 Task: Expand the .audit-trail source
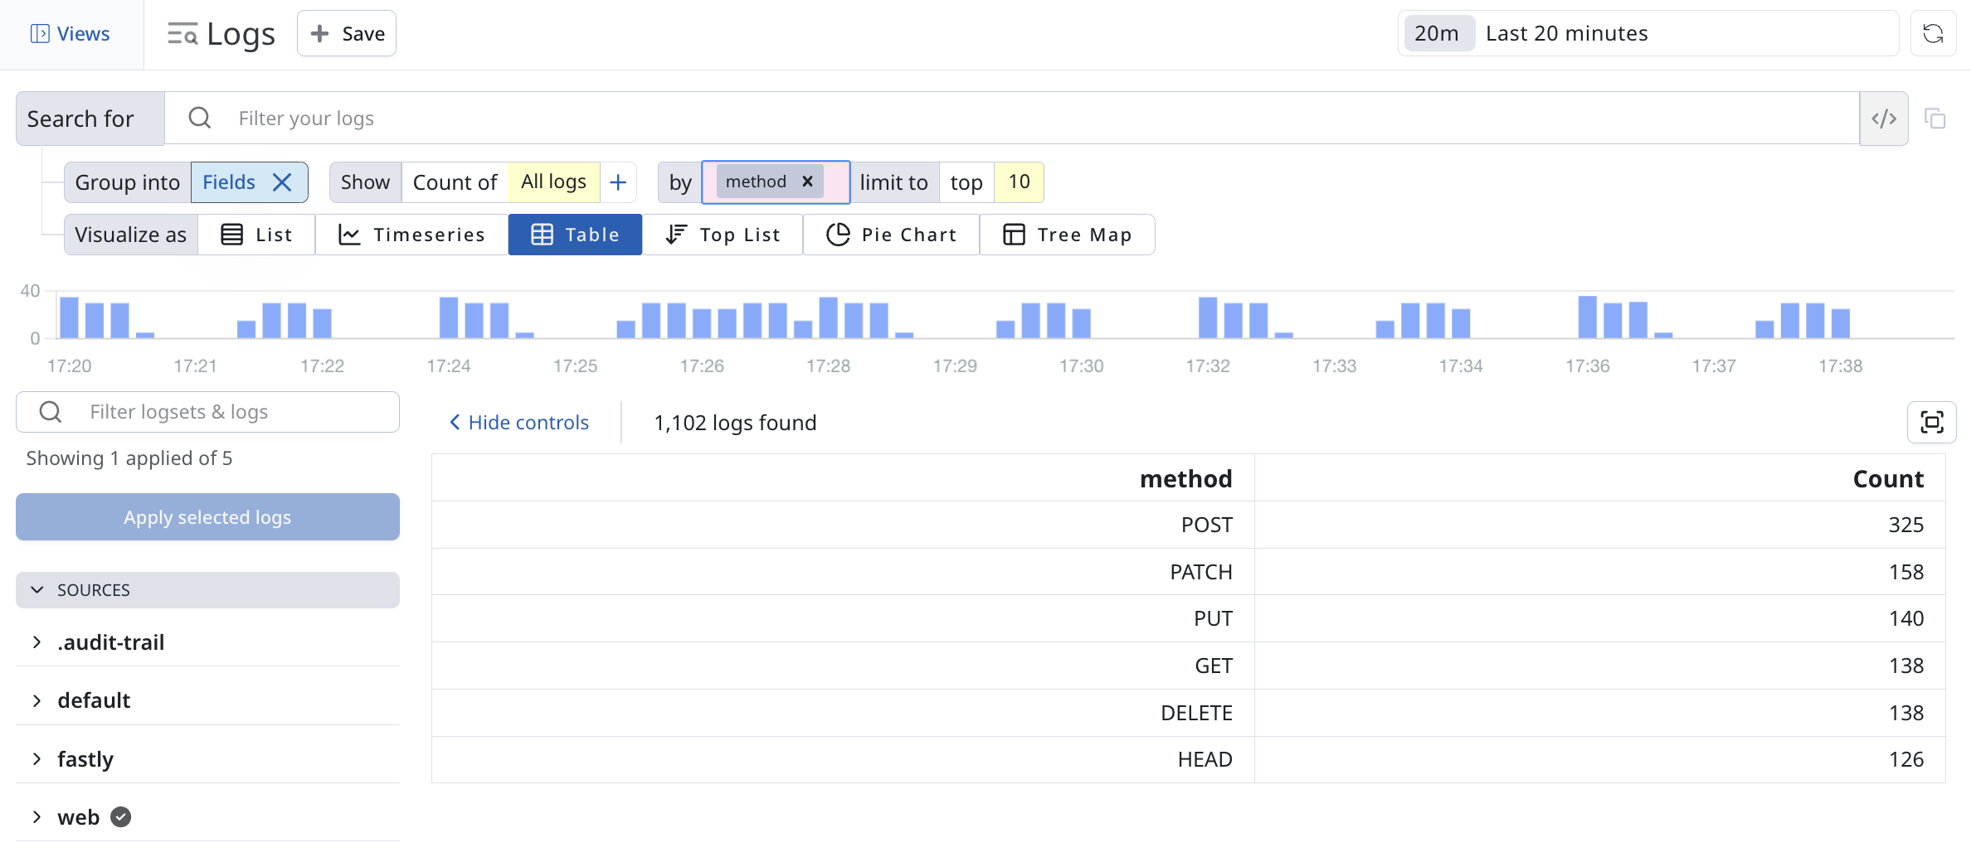coord(36,642)
